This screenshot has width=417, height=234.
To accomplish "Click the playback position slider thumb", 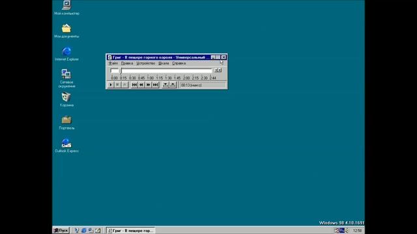I will 121,71.
